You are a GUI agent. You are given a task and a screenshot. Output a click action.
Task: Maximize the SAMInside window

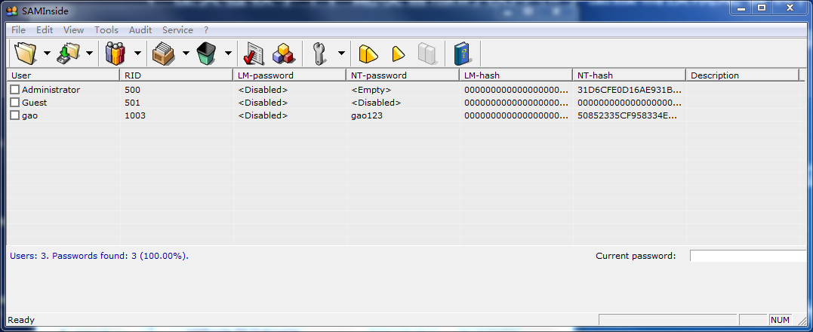click(762, 8)
